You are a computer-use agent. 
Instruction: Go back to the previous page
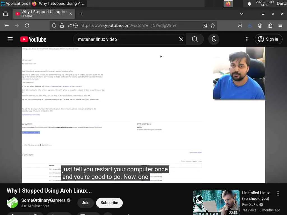(7, 25)
